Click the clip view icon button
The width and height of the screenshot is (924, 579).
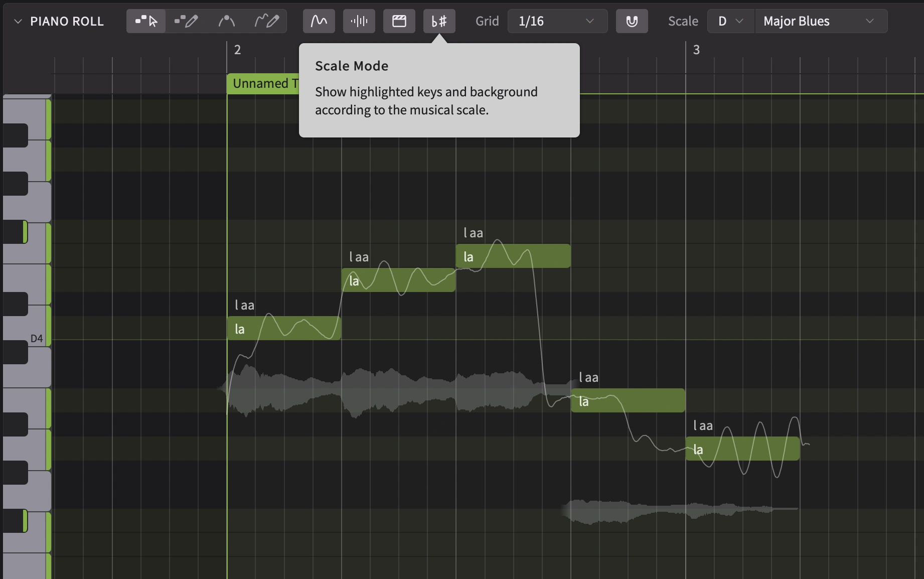tap(399, 21)
